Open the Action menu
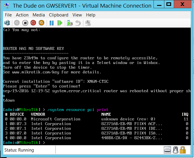Viewport: 194px width, 158px height. 22,15
